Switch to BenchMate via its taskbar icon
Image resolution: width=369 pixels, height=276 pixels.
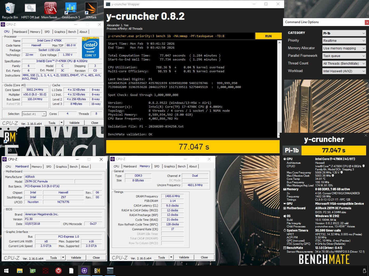pos(97,270)
